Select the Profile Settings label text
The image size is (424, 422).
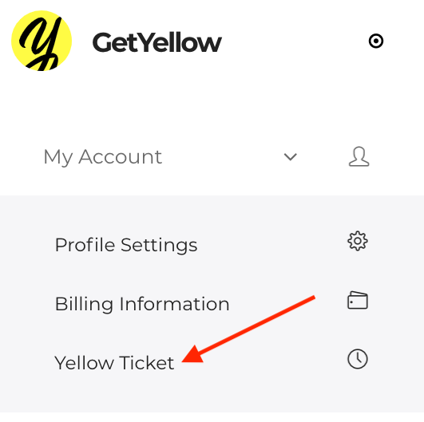pyautogui.click(x=126, y=246)
